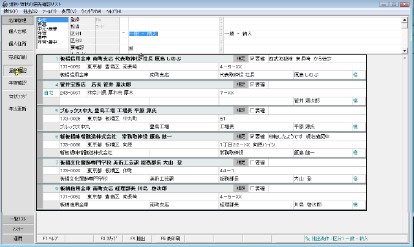Open the 操作(F) menu
Screen dimensions: 414x247
tap(10, 12)
